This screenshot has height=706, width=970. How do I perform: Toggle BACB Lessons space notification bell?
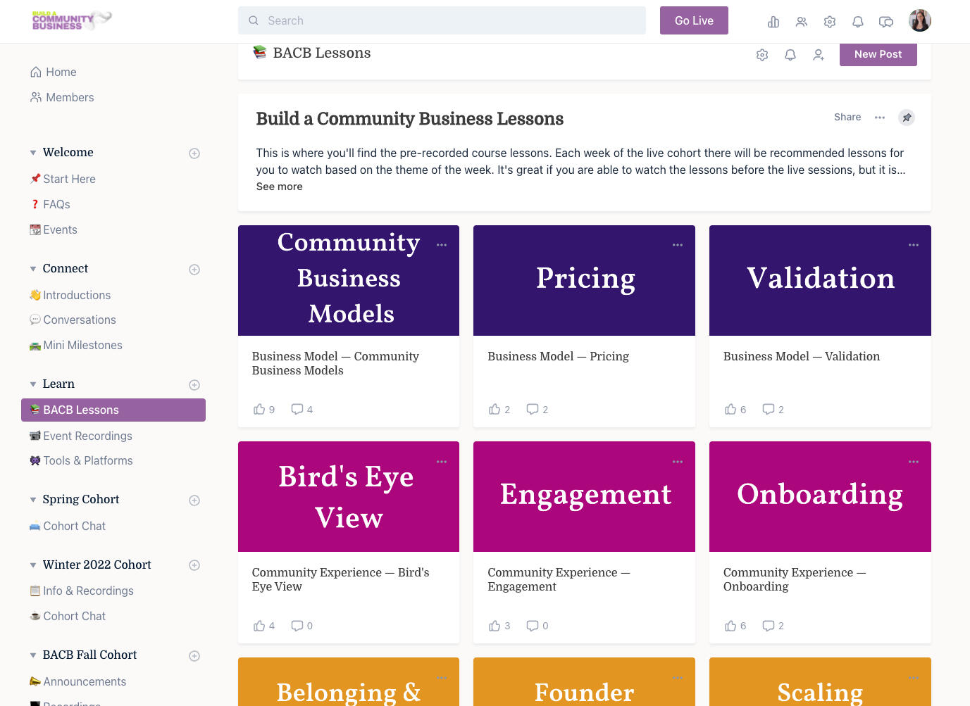790,55
